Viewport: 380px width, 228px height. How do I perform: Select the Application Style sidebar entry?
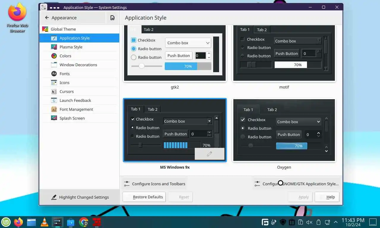tap(79, 38)
